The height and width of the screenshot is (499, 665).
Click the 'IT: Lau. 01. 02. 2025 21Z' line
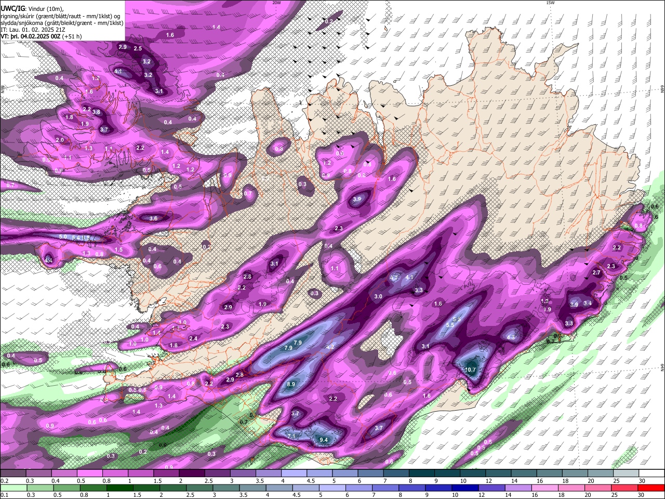click(x=32, y=30)
